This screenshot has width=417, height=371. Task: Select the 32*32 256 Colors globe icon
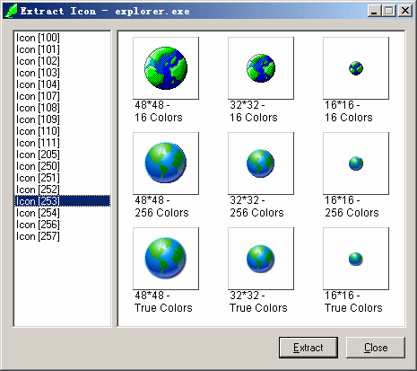[x=261, y=163]
